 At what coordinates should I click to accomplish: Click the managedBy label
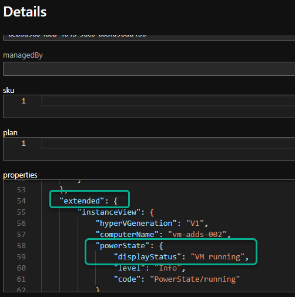point(23,55)
